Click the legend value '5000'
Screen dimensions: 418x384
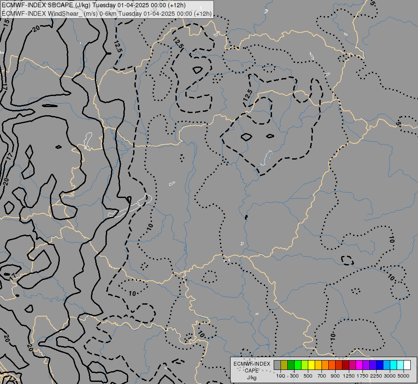click(x=403, y=376)
